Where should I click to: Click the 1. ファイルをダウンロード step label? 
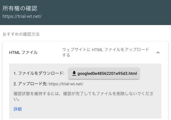coord(39,73)
